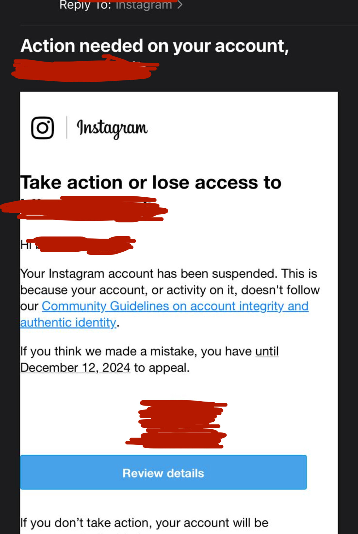This screenshot has height=534, width=358.
Task: Tap the redacted profile picture above Review details
Action: point(179,424)
